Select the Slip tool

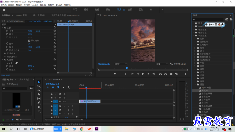(39, 99)
